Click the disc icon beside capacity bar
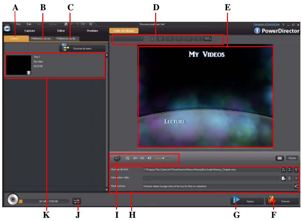This screenshot has height=221, width=302. point(13,200)
